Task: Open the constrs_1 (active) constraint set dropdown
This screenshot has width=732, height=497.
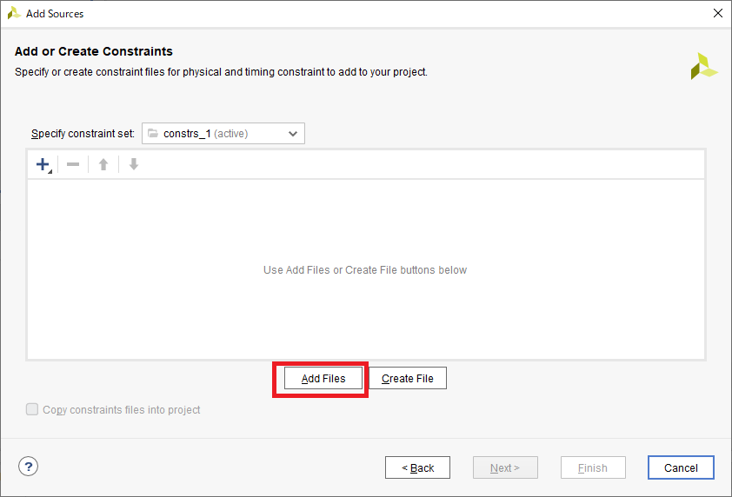Action: [x=223, y=134]
